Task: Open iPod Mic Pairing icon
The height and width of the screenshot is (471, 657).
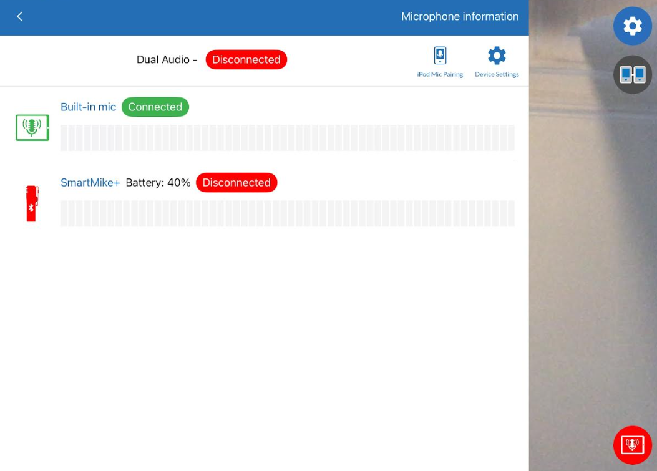Action: tap(440, 56)
